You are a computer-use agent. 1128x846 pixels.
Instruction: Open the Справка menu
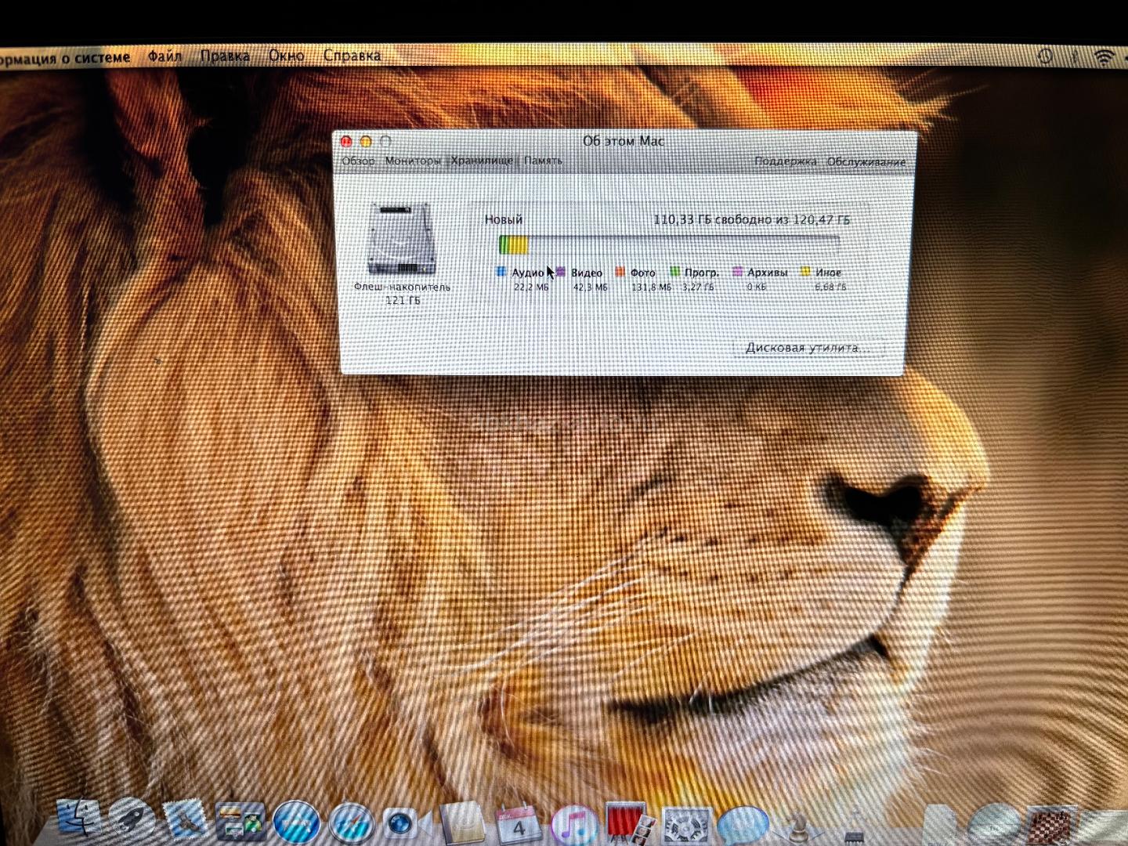click(352, 56)
